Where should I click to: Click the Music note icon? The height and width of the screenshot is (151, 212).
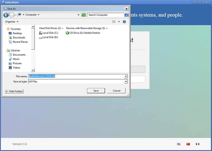tap(10, 59)
